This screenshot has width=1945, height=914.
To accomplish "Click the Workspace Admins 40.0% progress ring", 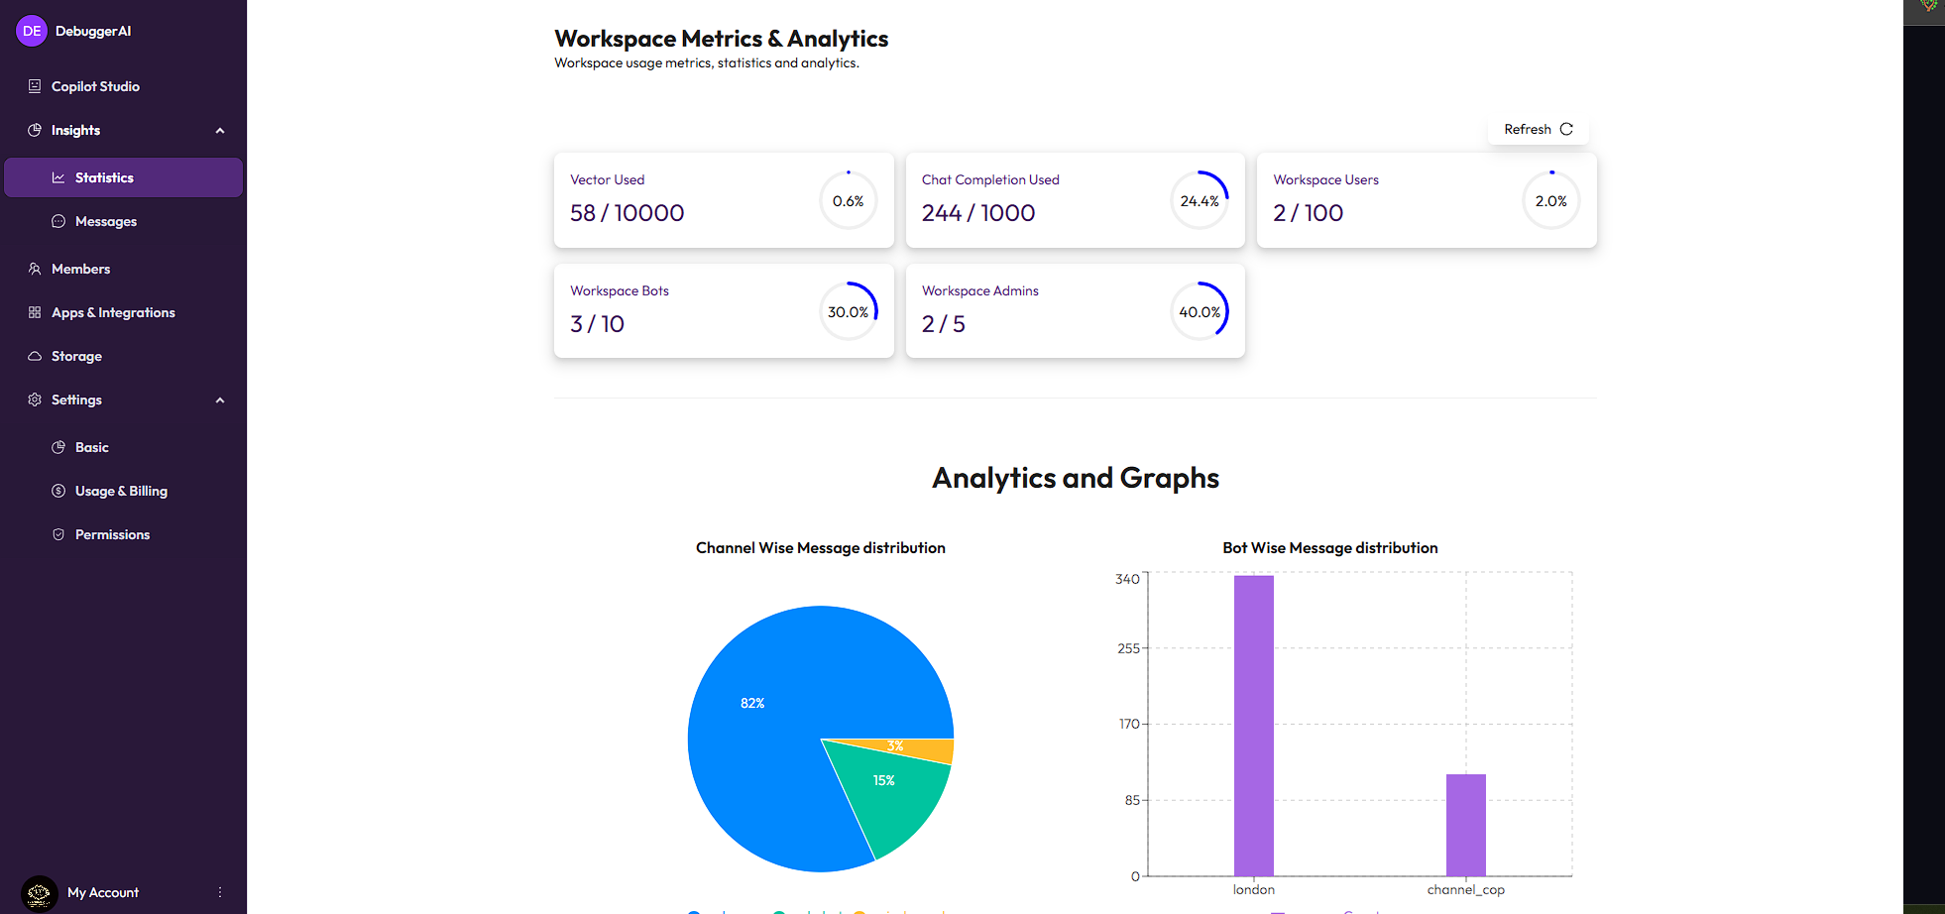I will click(1200, 311).
